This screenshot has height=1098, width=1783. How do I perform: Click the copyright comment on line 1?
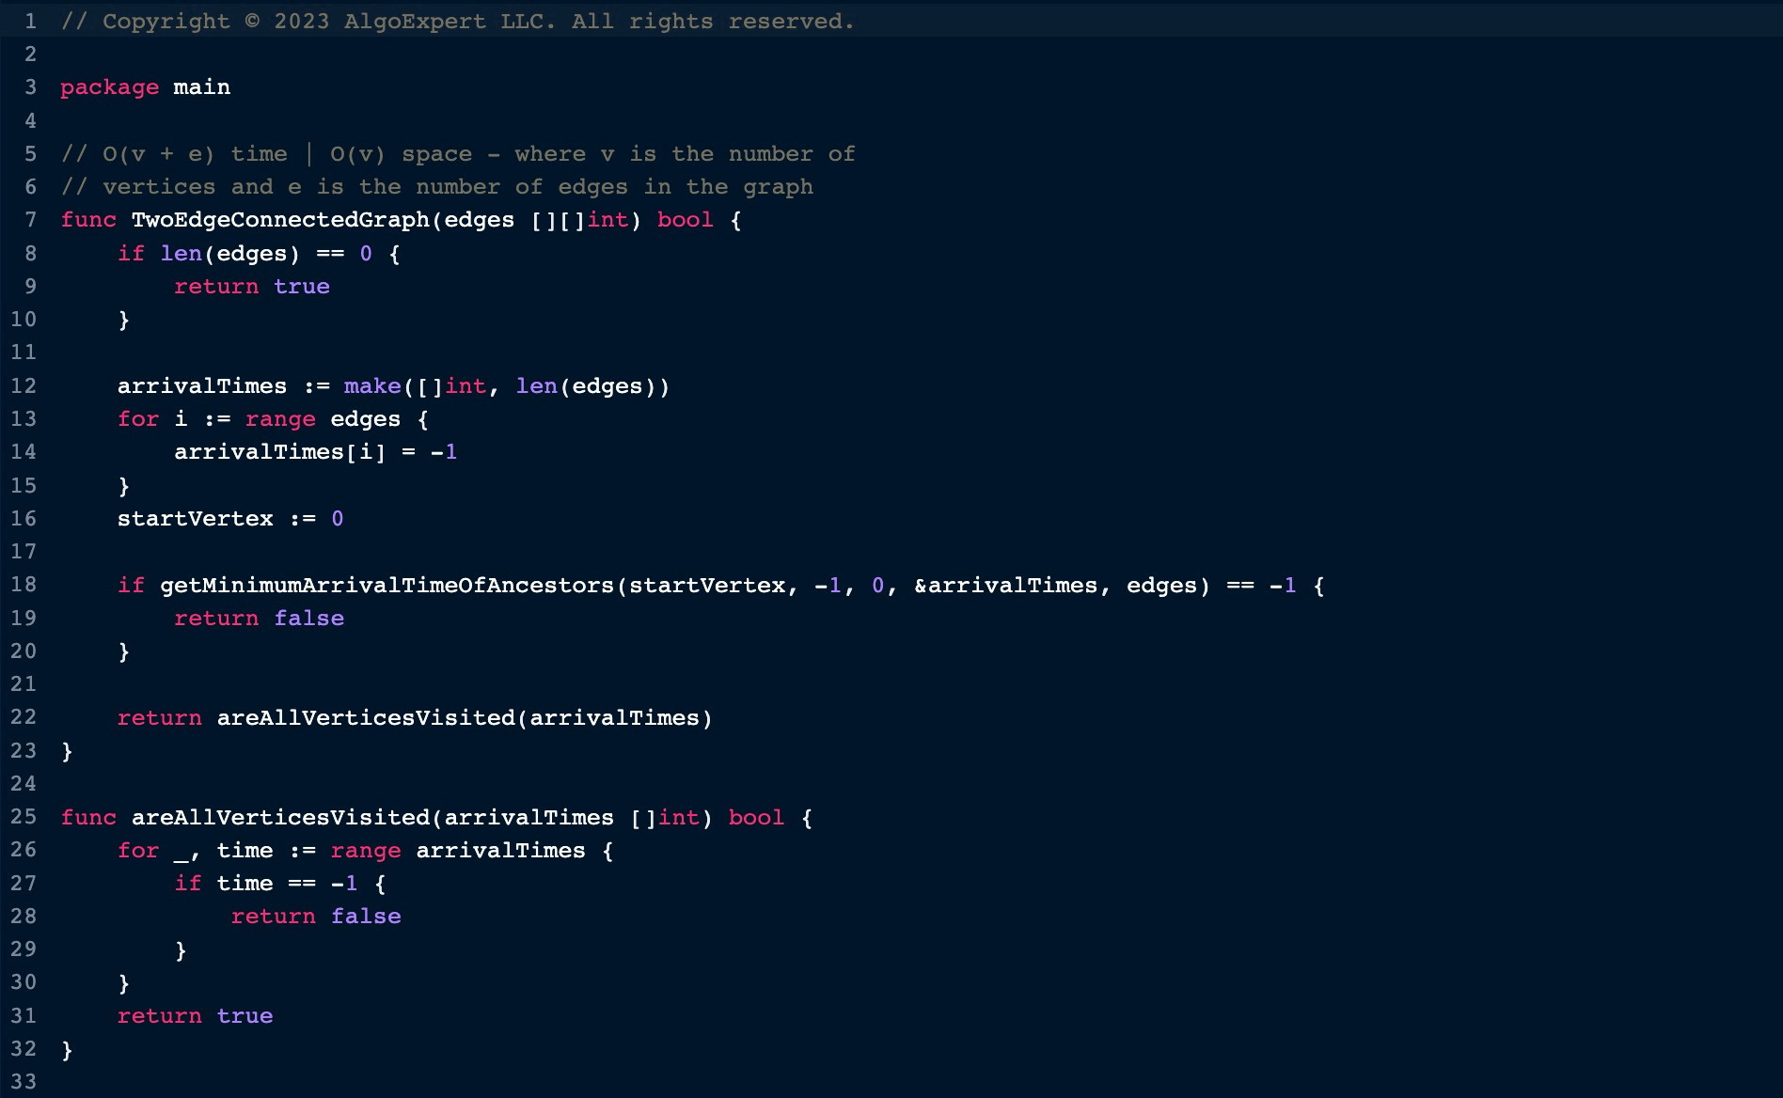(458, 22)
